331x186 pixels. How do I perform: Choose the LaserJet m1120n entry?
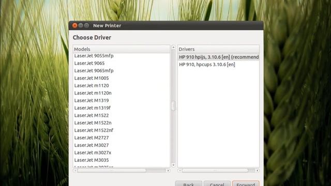(122, 93)
